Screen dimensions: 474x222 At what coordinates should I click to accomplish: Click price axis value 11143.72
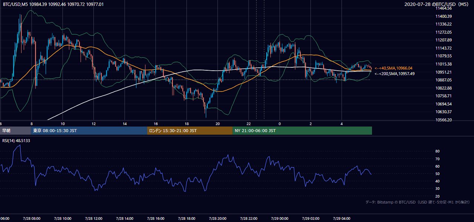444,48
